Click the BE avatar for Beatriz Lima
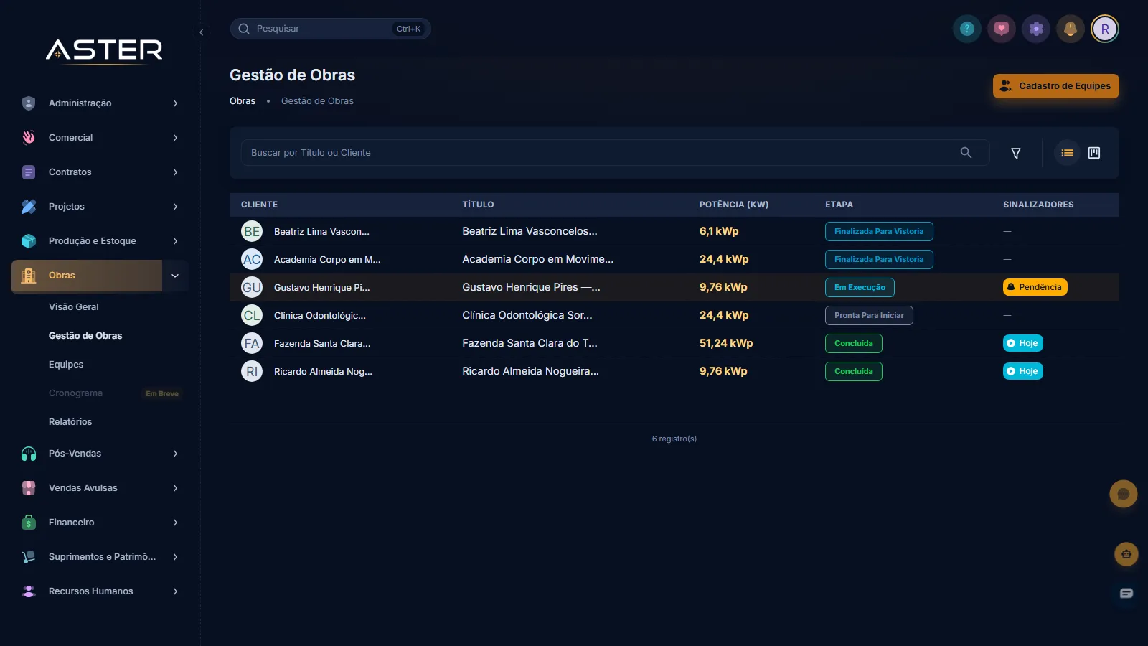This screenshot has width=1148, height=646. 252,231
